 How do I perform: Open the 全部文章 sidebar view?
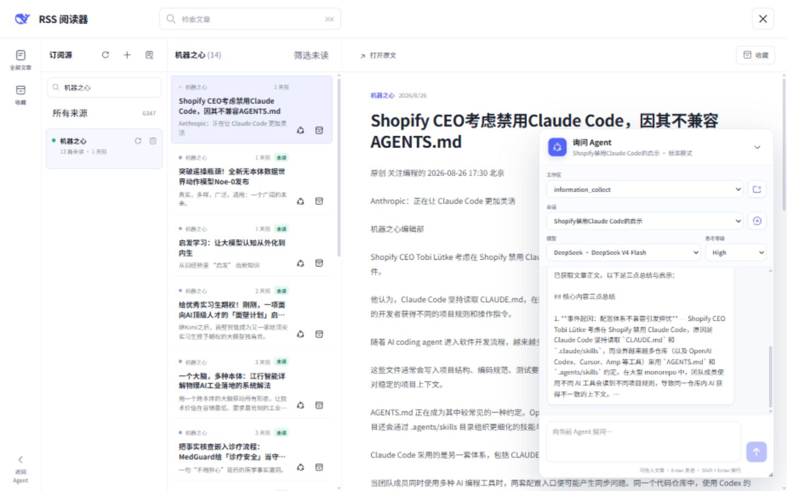[20, 59]
